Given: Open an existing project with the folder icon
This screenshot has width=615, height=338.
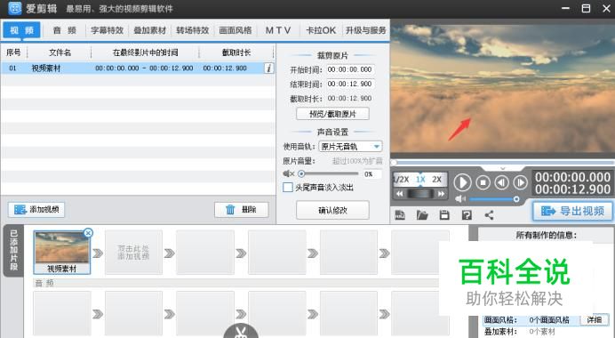Looking at the screenshot, I should [x=422, y=214].
